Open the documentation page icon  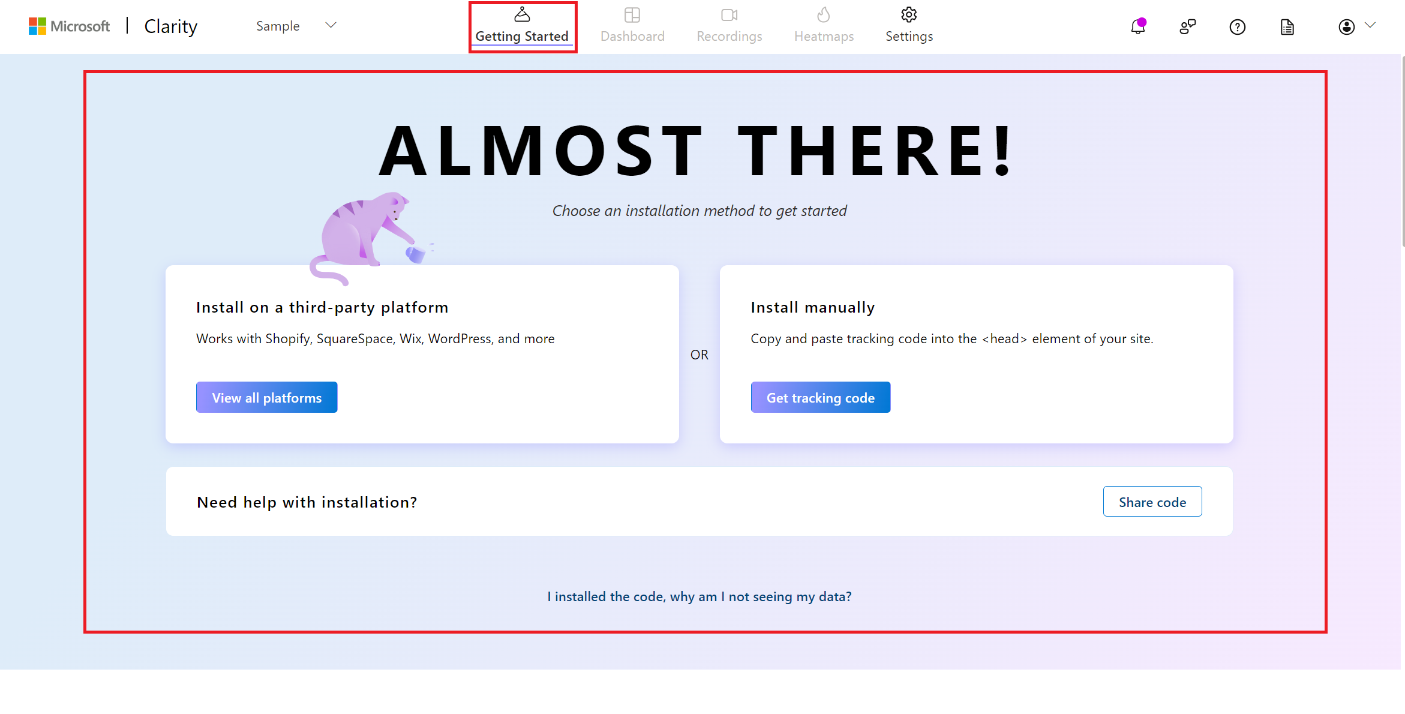pyautogui.click(x=1287, y=27)
